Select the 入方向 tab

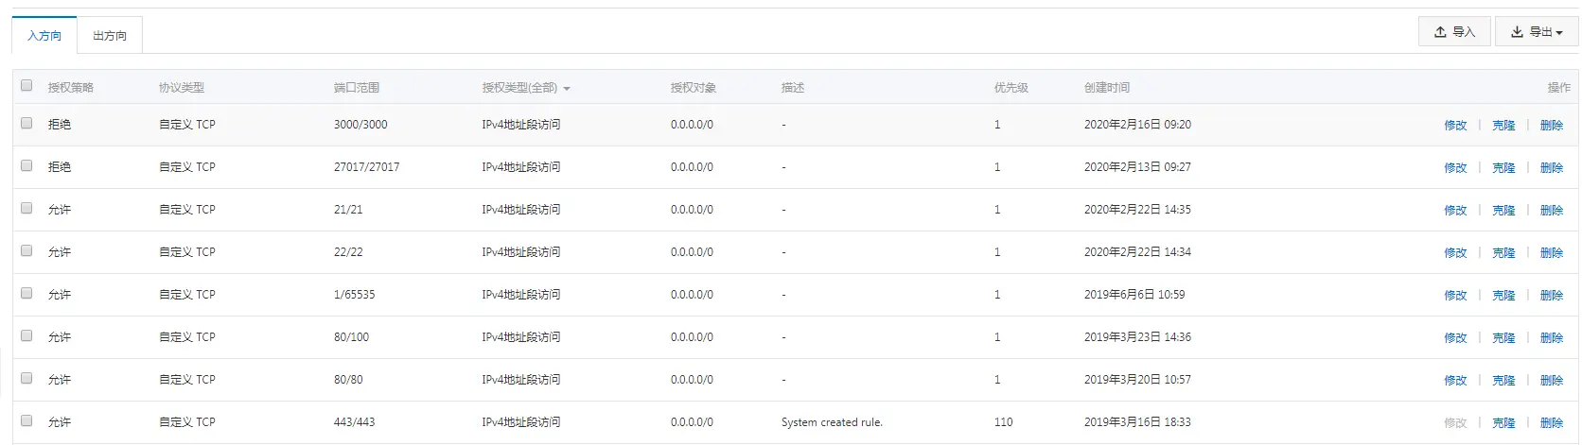(x=44, y=36)
